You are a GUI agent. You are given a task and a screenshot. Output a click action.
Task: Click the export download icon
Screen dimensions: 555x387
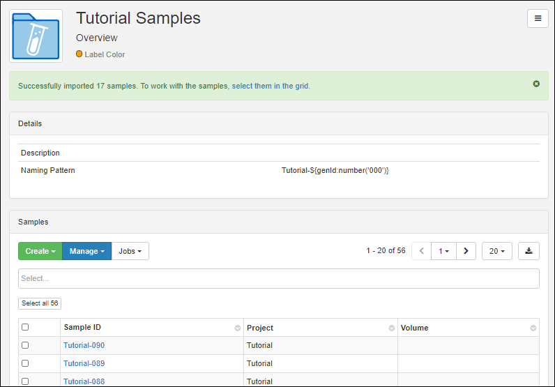click(529, 251)
